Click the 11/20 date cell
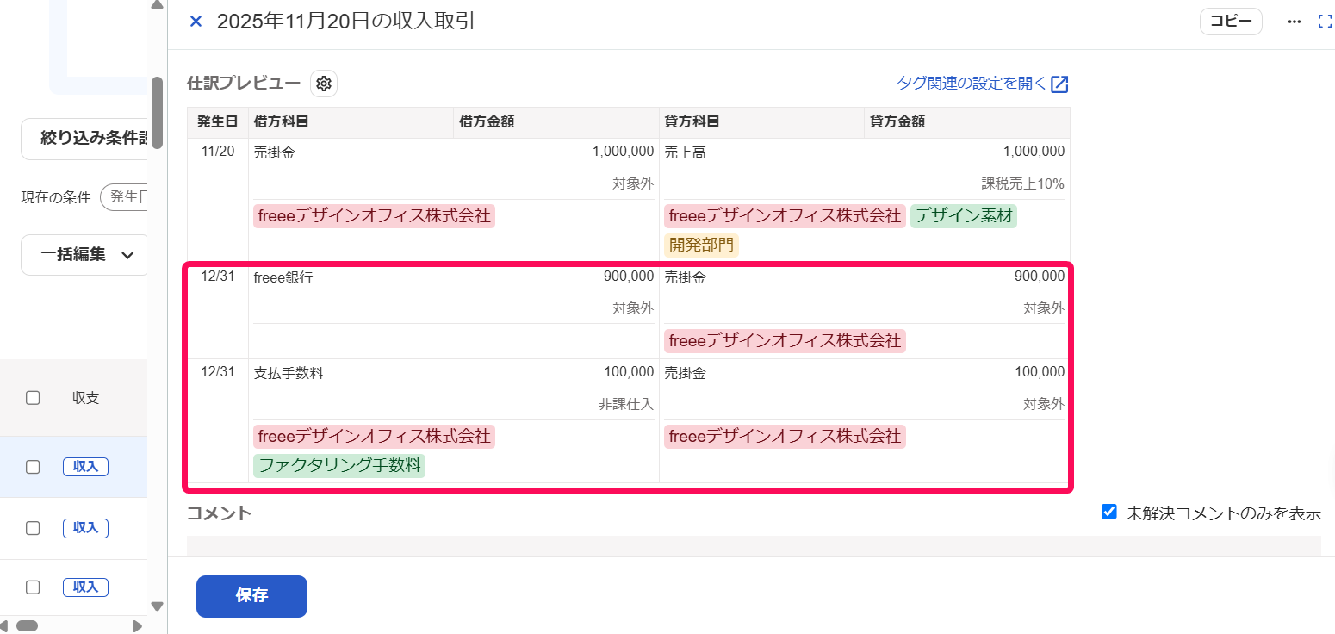 click(x=218, y=152)
